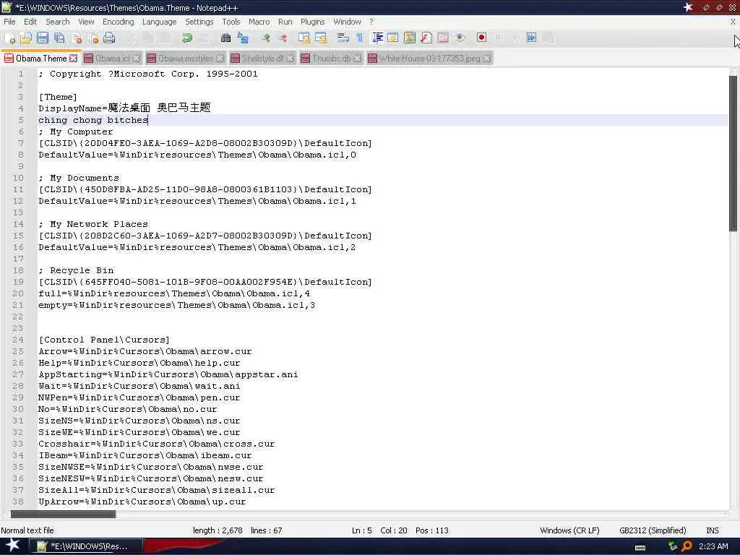This screenshot has height=555, width=740.
Task: Save the file with the floppy disk icon
Action: 43,38
